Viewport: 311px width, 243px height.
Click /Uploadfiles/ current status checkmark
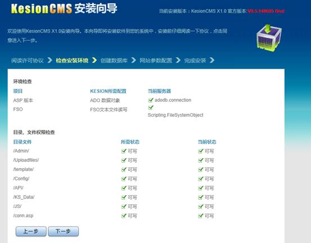point(201,160)
